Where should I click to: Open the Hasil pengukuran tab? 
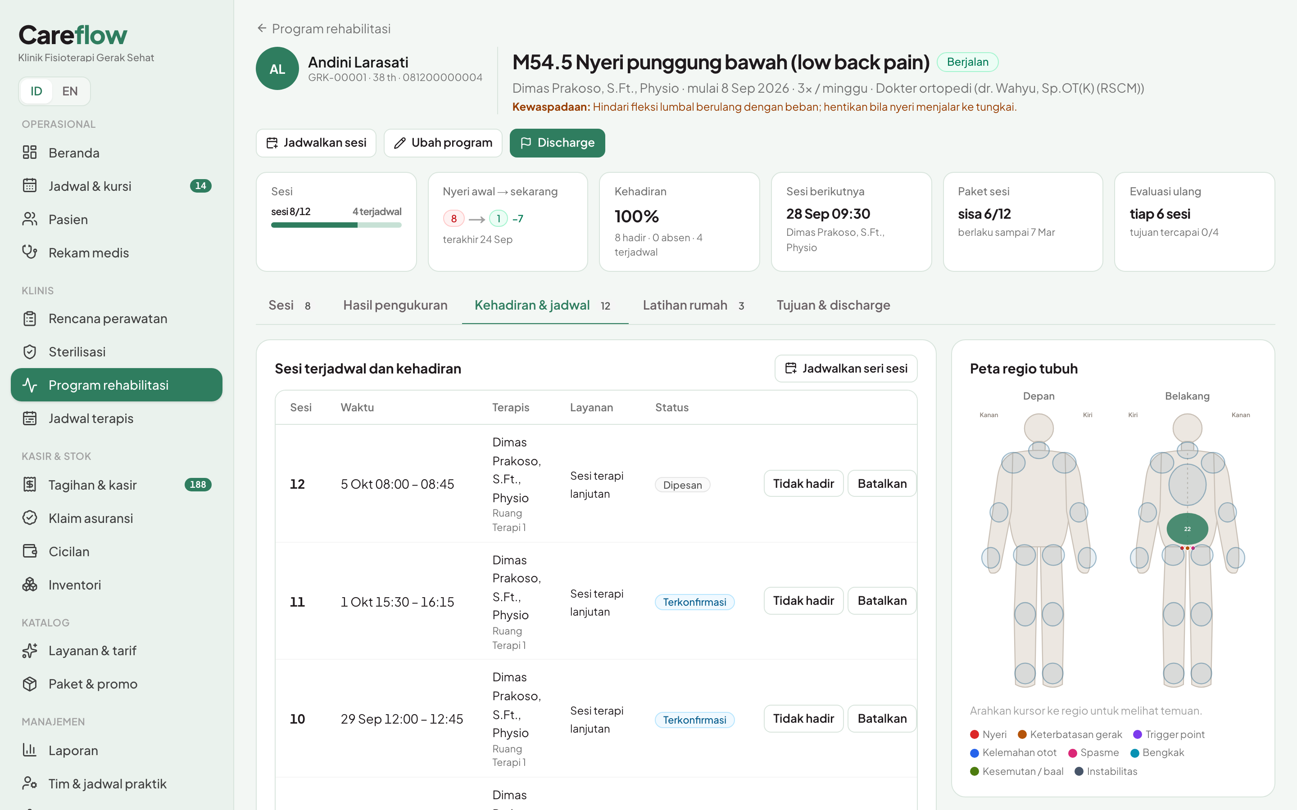395,306
